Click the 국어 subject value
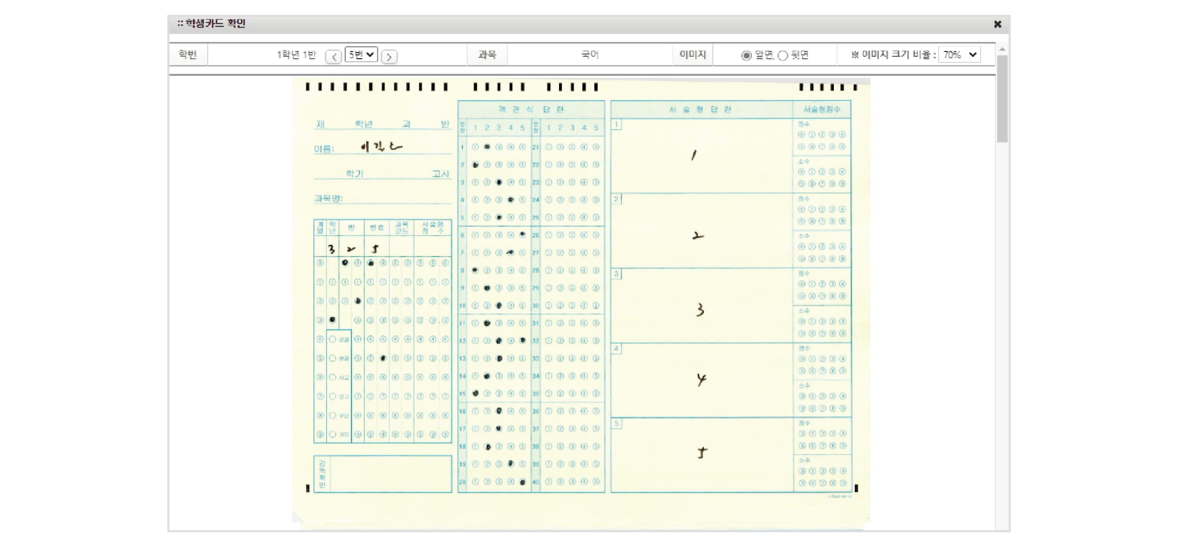Screen dimensions: 1181x557 coord(589,55)
